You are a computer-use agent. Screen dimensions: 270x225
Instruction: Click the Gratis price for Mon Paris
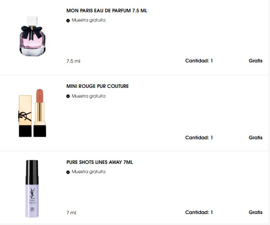tap(256, 61)
